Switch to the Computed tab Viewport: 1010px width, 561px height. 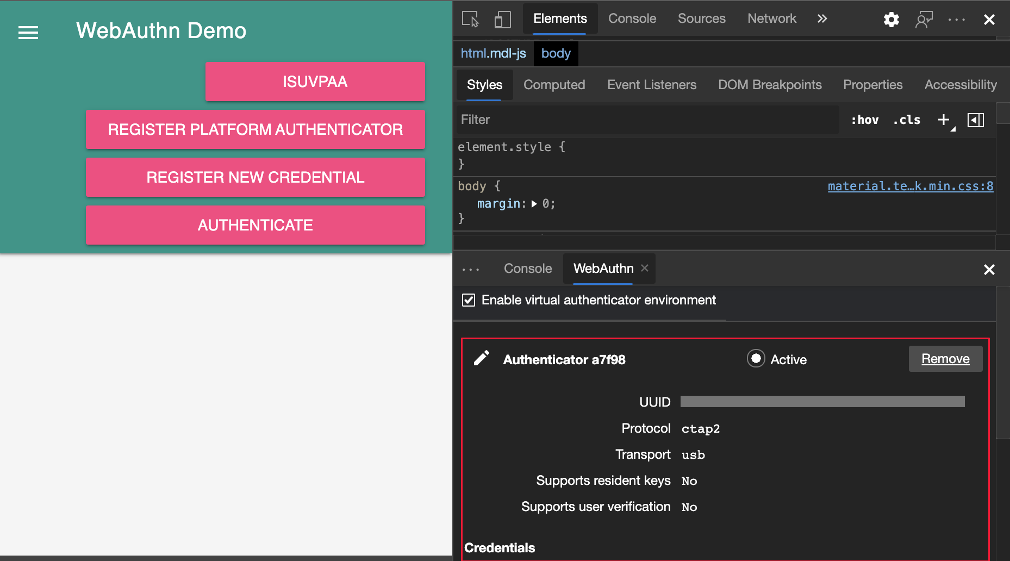(554, 85)
